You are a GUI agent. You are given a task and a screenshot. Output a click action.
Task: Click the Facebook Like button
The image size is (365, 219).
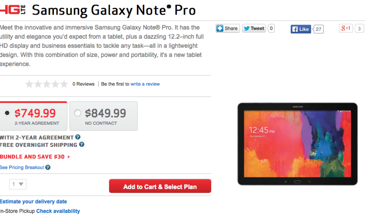point(301,29)
